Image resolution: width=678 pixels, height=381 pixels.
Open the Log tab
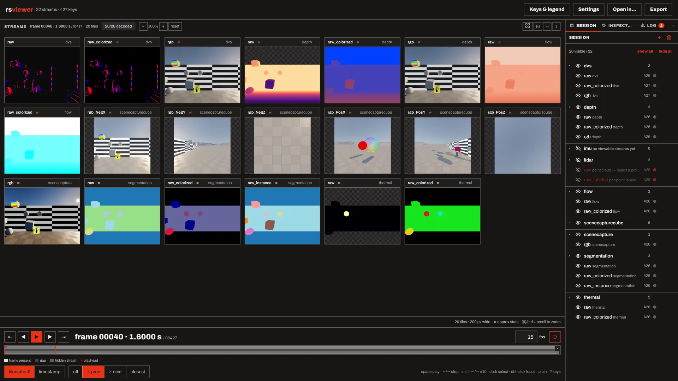pyautogui.click(x=652, y=25)
